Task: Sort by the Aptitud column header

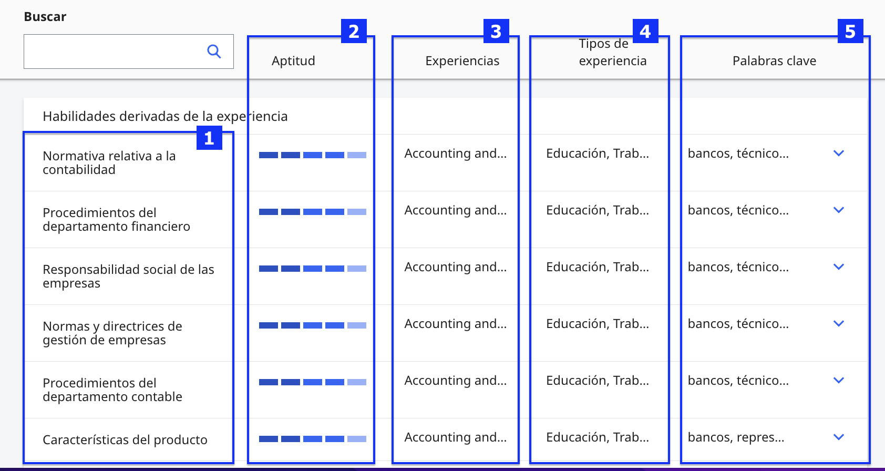Action: 293,61
